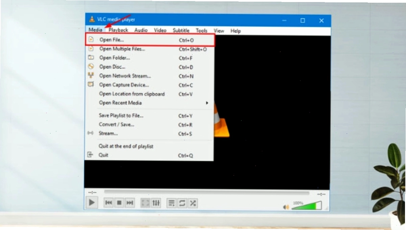Open the View menu
This screenshot has width=406, height=230.
[x=219, y=31]
